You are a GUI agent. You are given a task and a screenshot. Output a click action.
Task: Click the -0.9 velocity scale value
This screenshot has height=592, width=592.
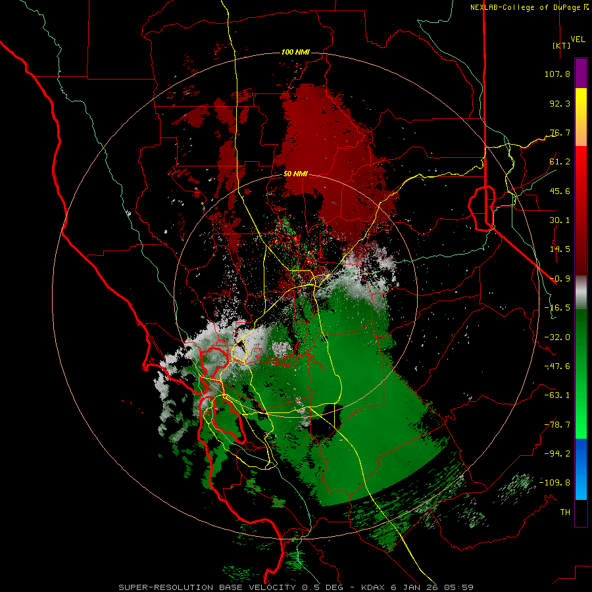click(560, 279)
